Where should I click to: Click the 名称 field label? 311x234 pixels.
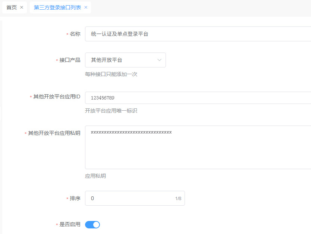(x=75, y=34)
